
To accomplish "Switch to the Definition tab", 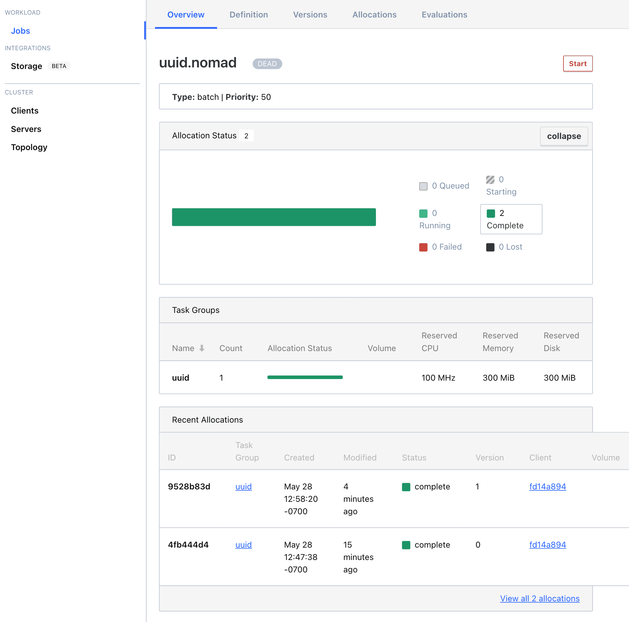I will (x=248, y=15).
